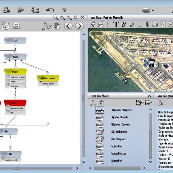The width and height of the screenshot is (173, 173).
Task: Select the yellow Blessés node
Action: (15, 72)
